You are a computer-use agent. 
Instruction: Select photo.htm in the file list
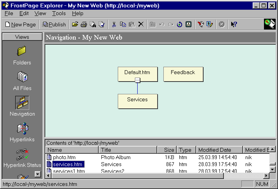coord(64,157)
